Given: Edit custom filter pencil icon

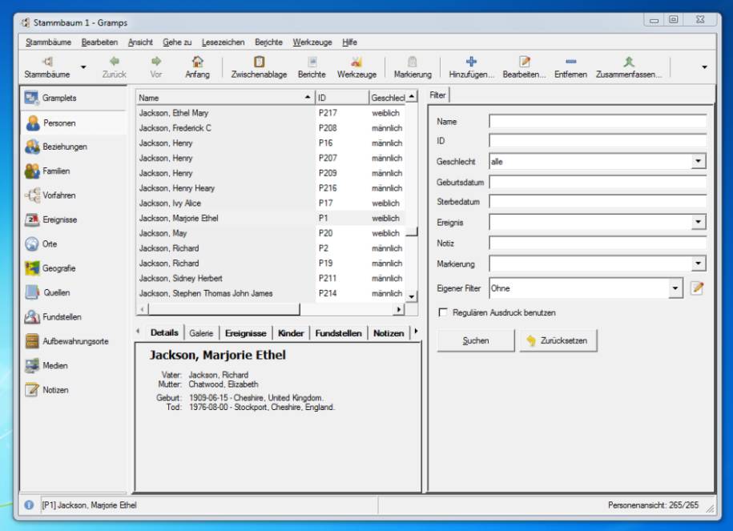Looking at the screenshot, I should [x=696, y=288].
